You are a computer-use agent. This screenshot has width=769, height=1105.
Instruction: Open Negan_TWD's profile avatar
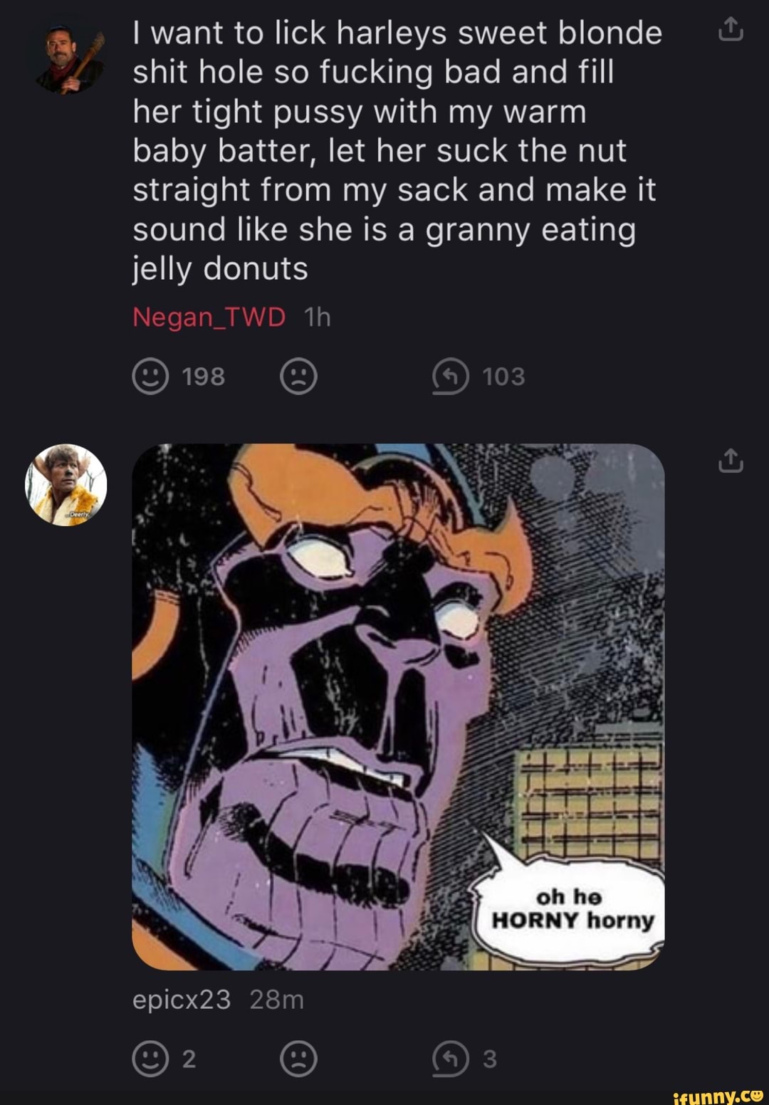point(67,61)
